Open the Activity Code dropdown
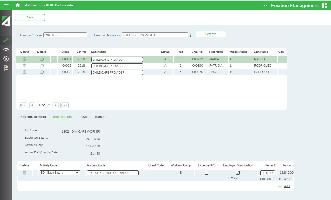Screen dimensions: 331x200 point(60,173)
